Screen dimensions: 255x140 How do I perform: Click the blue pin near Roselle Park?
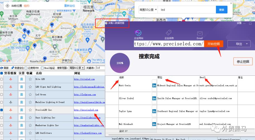[45, 59]
